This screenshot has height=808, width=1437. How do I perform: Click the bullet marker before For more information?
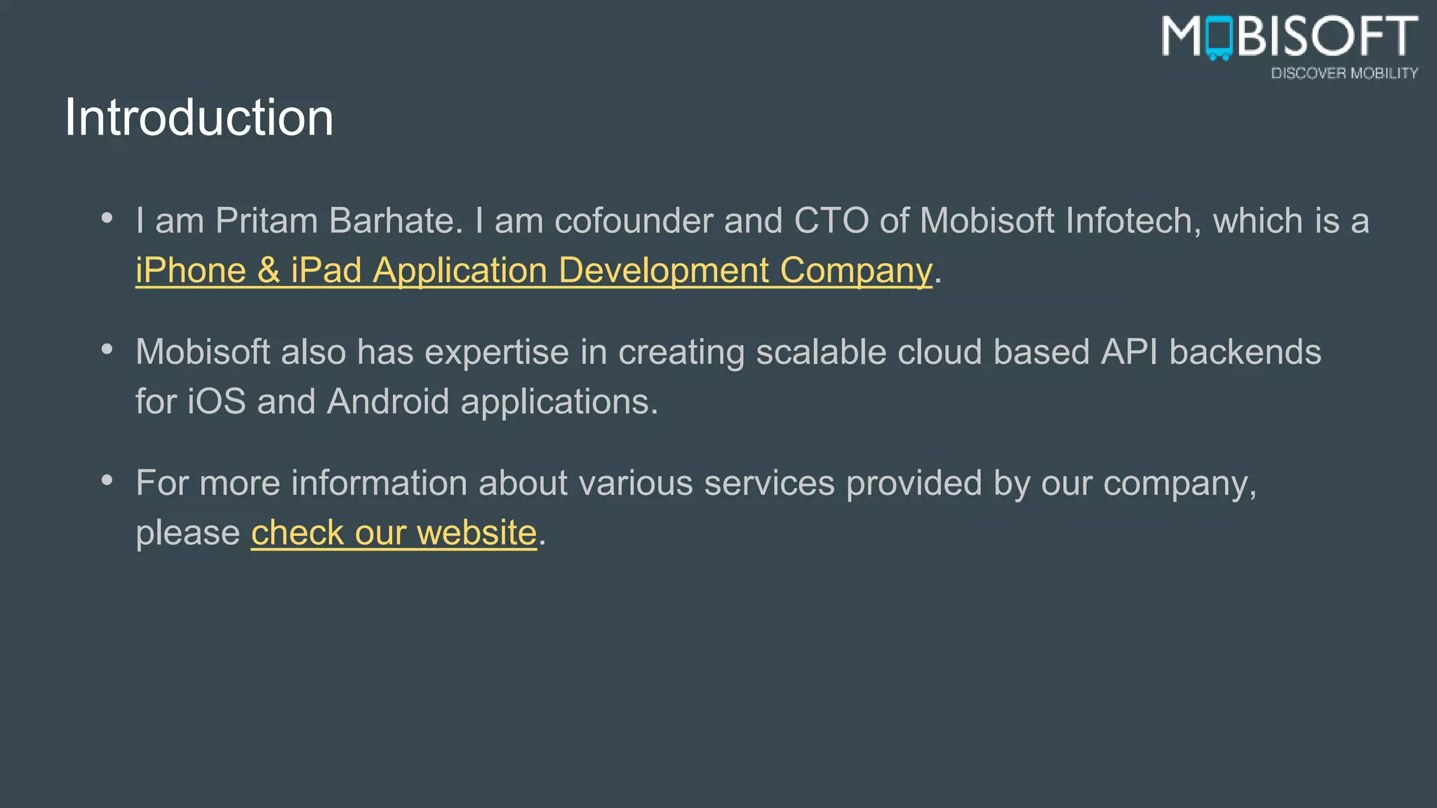coord(107,480)
